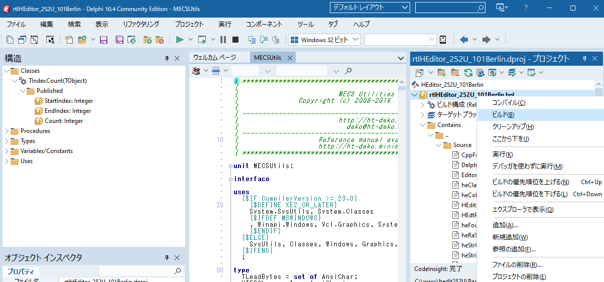Collapse the Classes node in structure tree

pos(7,71)
